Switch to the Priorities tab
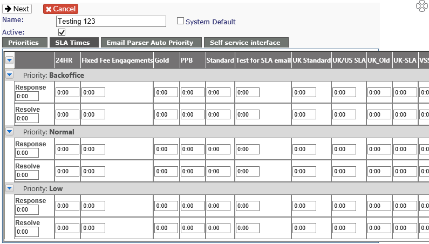Screen dimensions: 429x244 (x=25, y=43)
